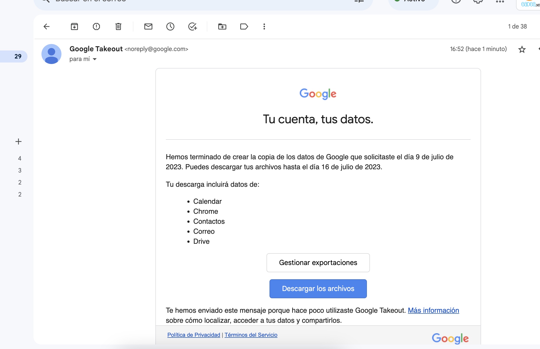
Task: Open the 'Política de Privacidad' link
Action: [194, 335]
